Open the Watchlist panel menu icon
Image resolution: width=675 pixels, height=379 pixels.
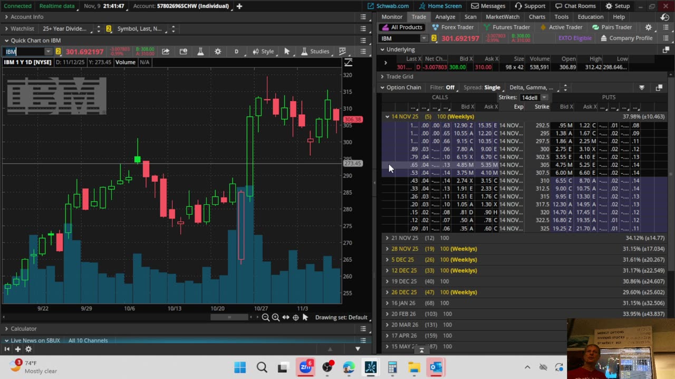pyautogui.click(x=363, y=29)
